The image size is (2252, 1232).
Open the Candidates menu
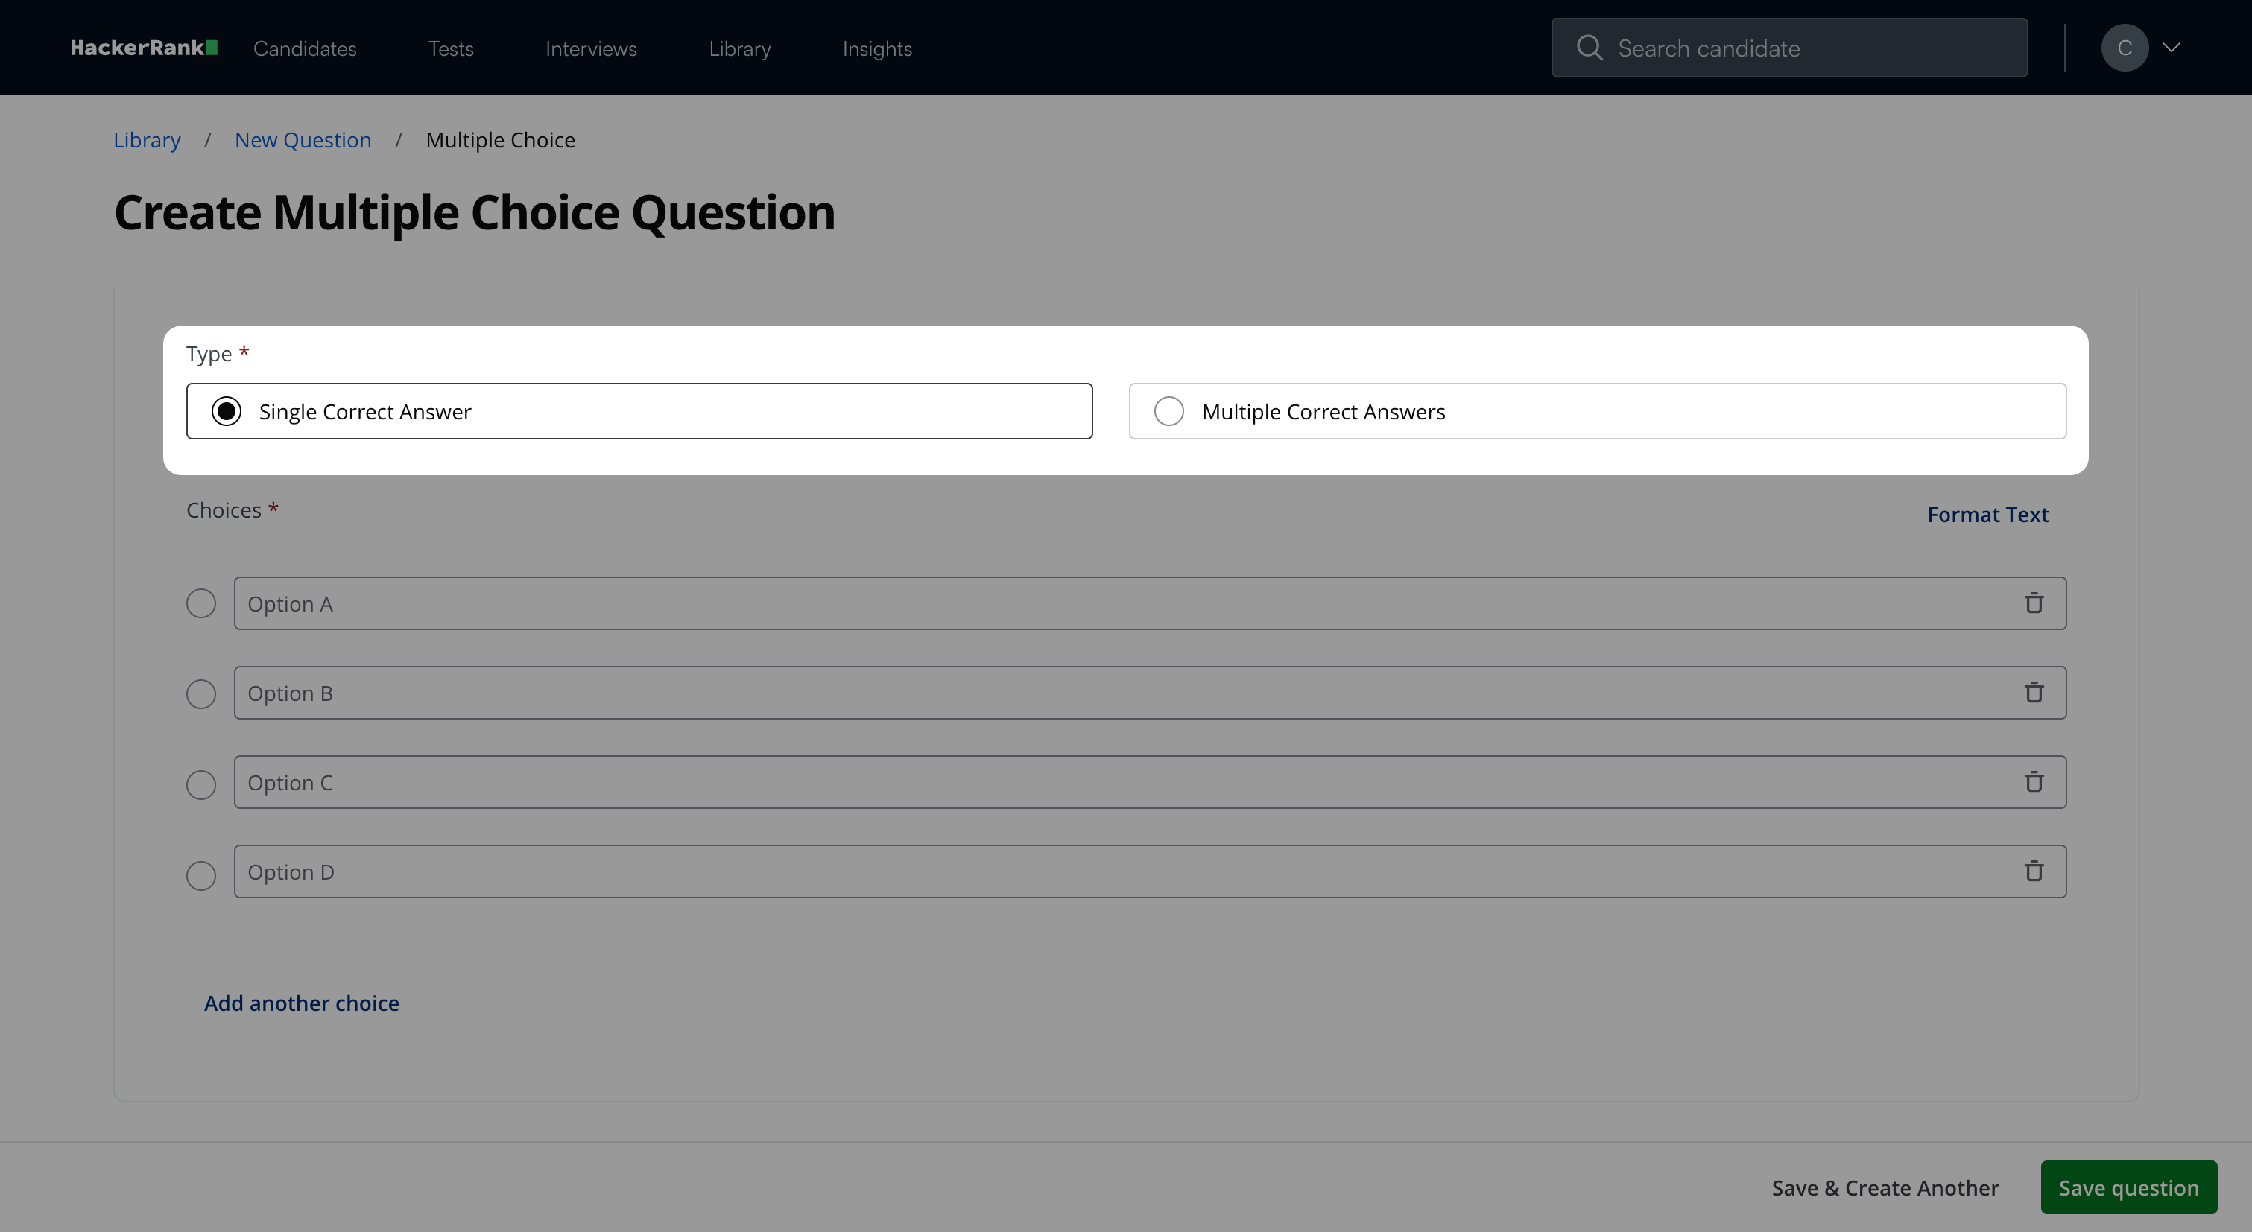pos(305,49)
